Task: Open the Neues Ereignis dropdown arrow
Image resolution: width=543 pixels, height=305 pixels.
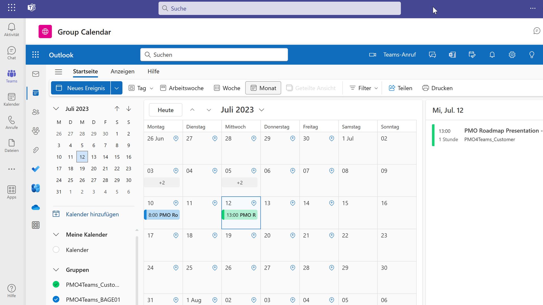Action: point(117,88)
